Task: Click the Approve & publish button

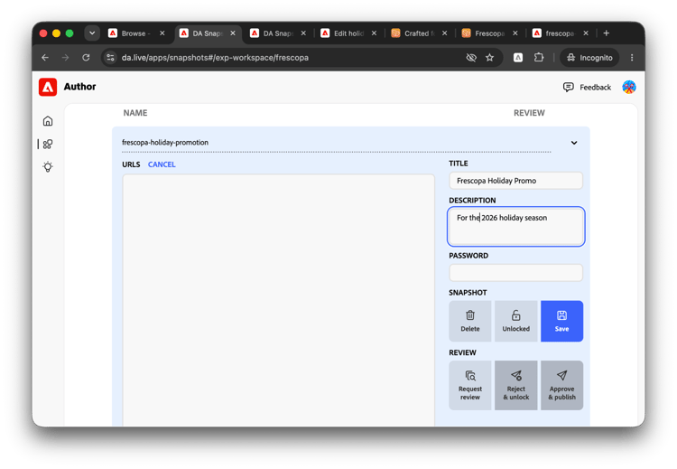Action: point(561,385)
